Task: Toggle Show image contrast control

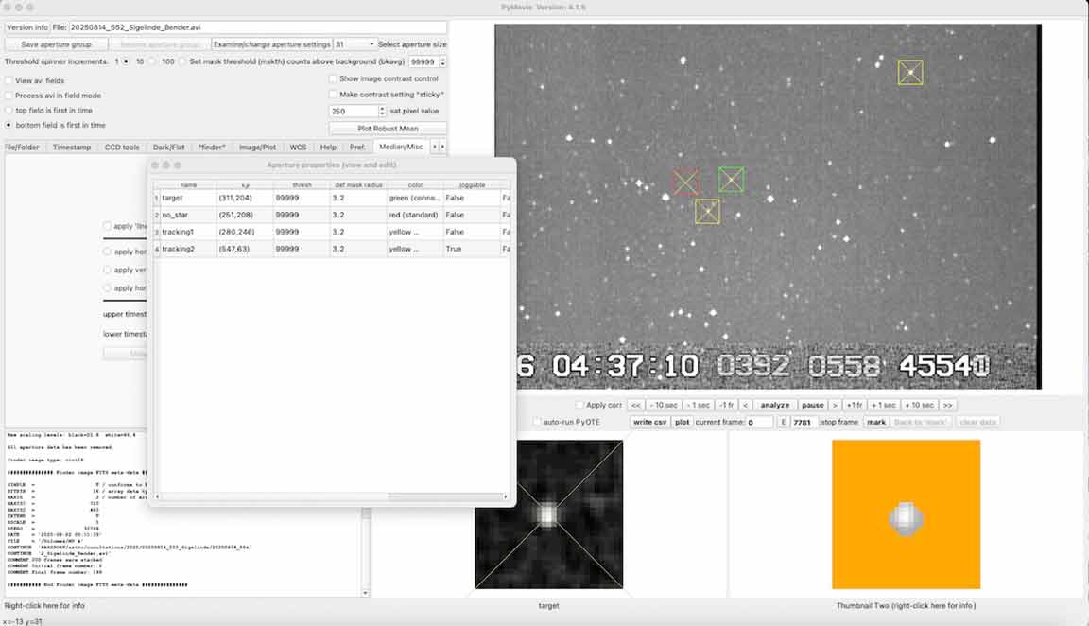Action: point(334,79)
